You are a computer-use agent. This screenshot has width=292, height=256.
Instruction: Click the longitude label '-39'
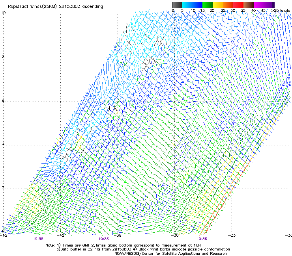[117, 235]
